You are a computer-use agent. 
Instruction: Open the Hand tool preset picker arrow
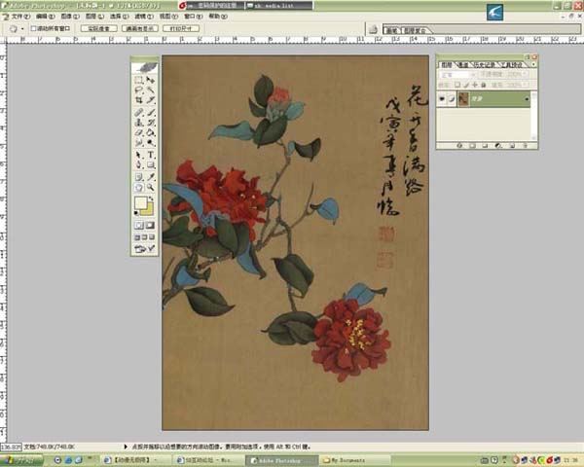coord(22,29)
